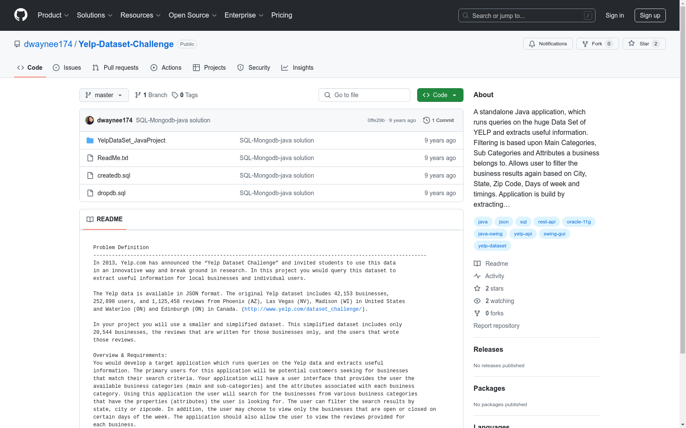Click the Readme book icon in About
The image size is (686, 428).
[477, 264]
